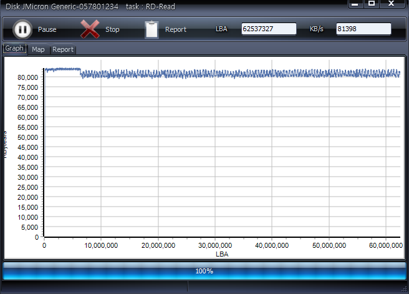Maximize the disk scan window
Screen dimensions: 409x294
coord(372,3)
